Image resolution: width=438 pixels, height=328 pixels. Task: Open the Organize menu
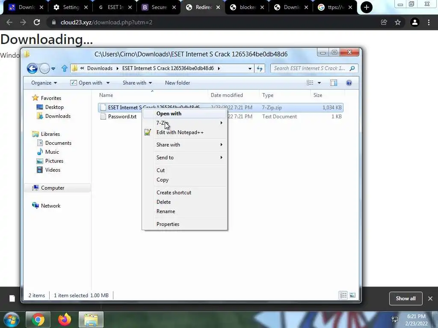click(x=44, y=83)
